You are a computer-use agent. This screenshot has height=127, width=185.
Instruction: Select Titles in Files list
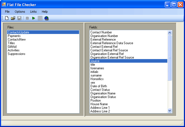tap(43, 43)
